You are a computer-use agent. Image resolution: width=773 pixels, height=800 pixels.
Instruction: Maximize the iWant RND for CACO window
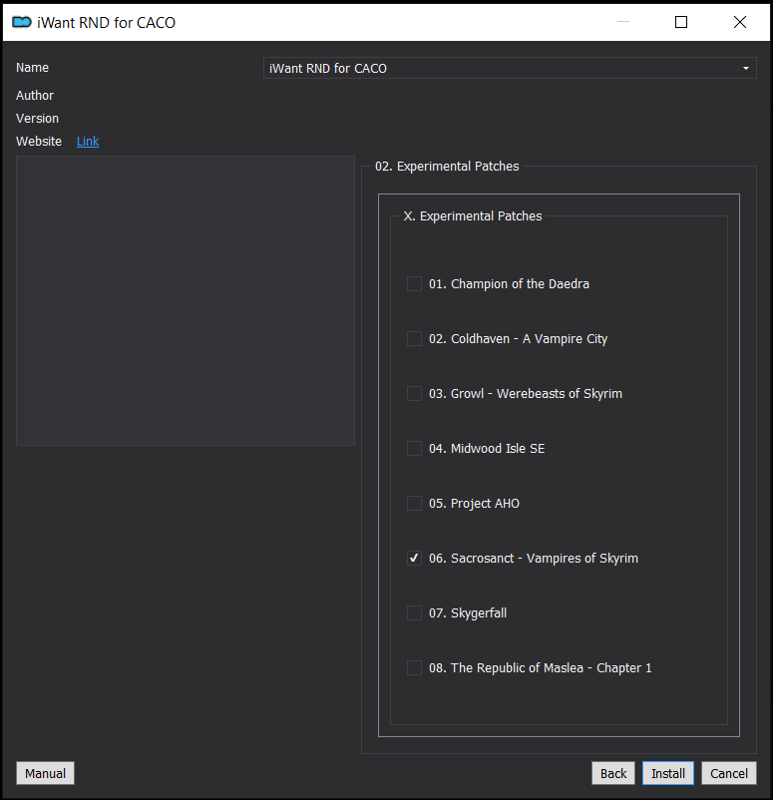click(681, 22)
